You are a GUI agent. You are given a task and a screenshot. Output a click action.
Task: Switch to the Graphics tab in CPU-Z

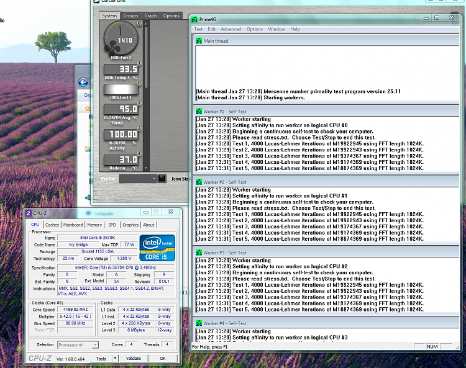130,225
